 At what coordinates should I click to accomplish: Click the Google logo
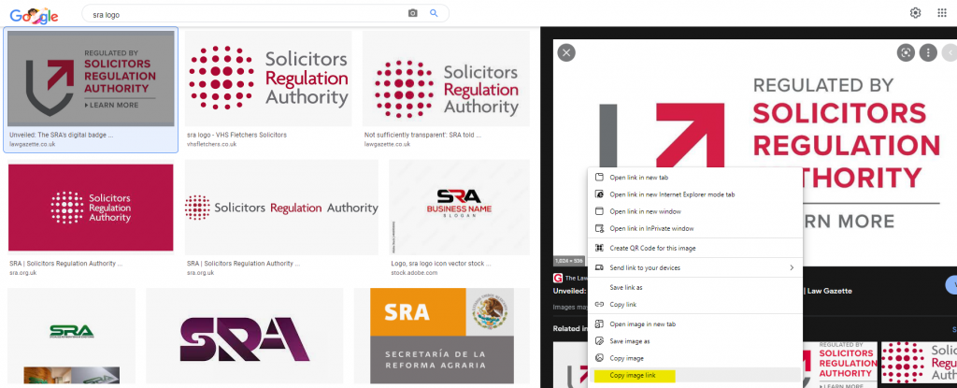pos(35,15)
